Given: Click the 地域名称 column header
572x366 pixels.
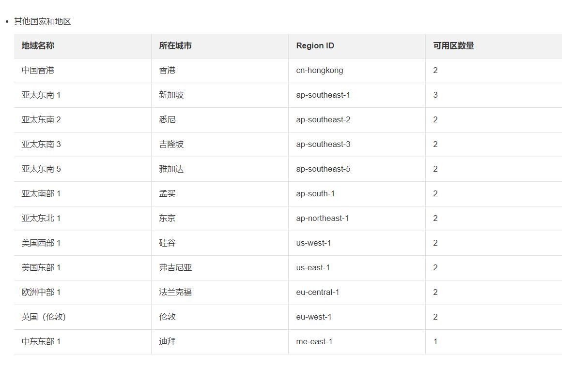Looking at the screenshot, I should coord(38,45).
